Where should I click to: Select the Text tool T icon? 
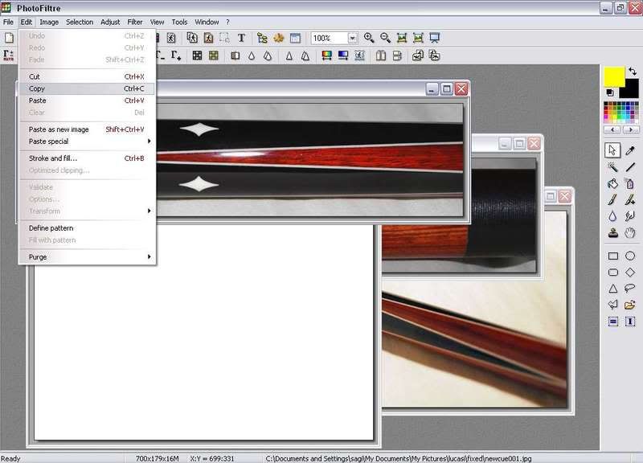(241, 38)
